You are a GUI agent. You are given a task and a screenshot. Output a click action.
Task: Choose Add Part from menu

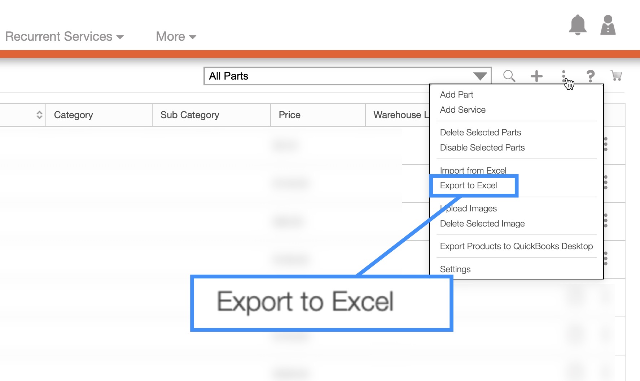click(456, 95)
